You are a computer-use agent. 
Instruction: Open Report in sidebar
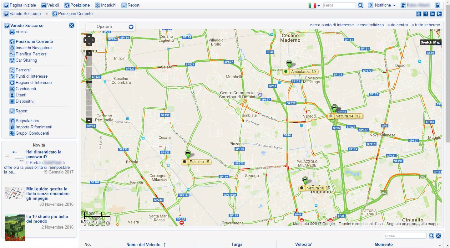tap(18, 111)
